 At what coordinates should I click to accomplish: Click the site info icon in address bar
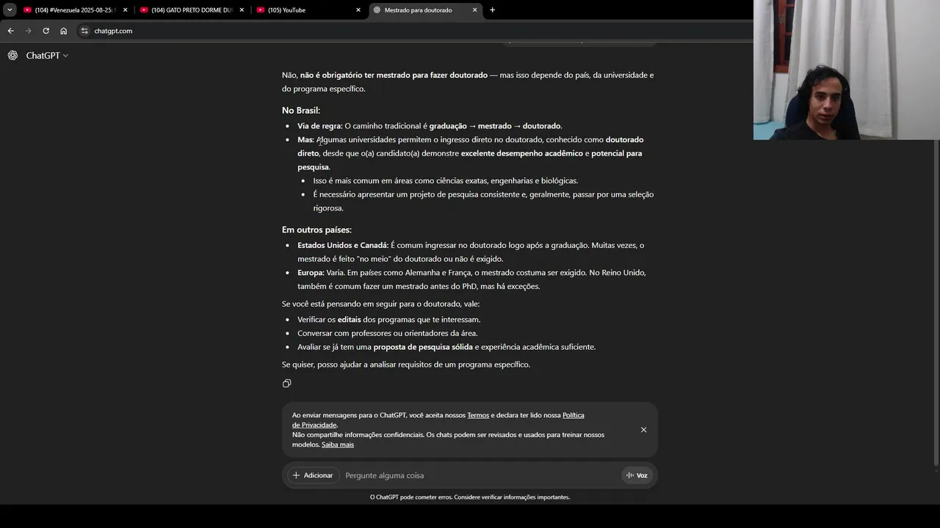(84, 31)
